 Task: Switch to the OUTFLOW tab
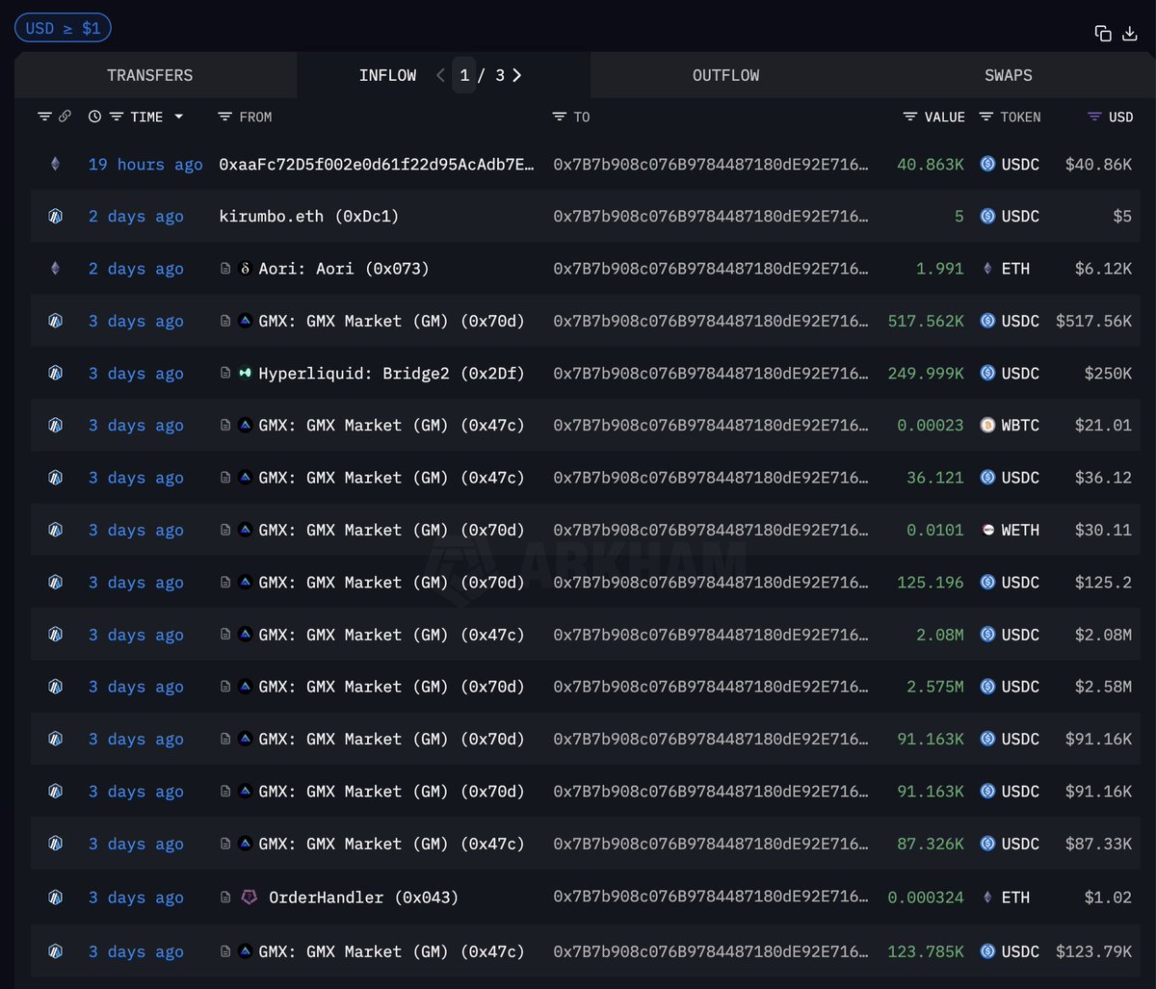pyautogui.click(x=725, y=74)
